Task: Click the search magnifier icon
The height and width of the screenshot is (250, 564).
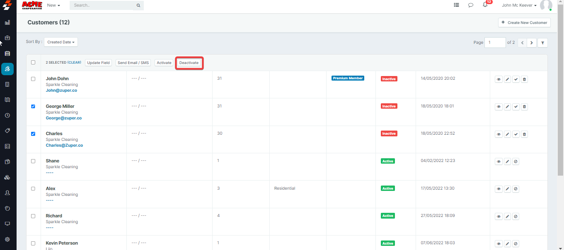Action: pyautogui.click(x=138, y=5)
